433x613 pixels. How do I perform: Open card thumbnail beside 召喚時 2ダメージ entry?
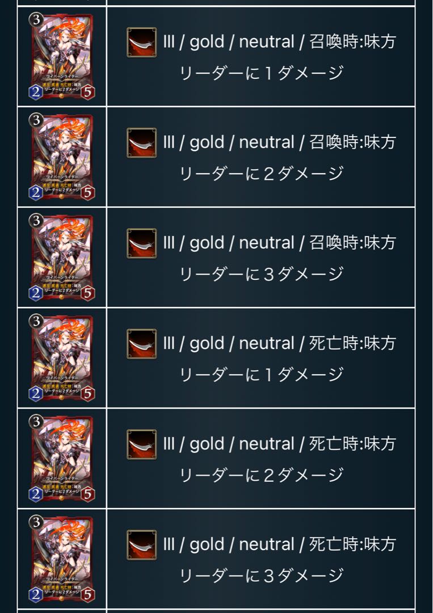click(x=62, y=157)
